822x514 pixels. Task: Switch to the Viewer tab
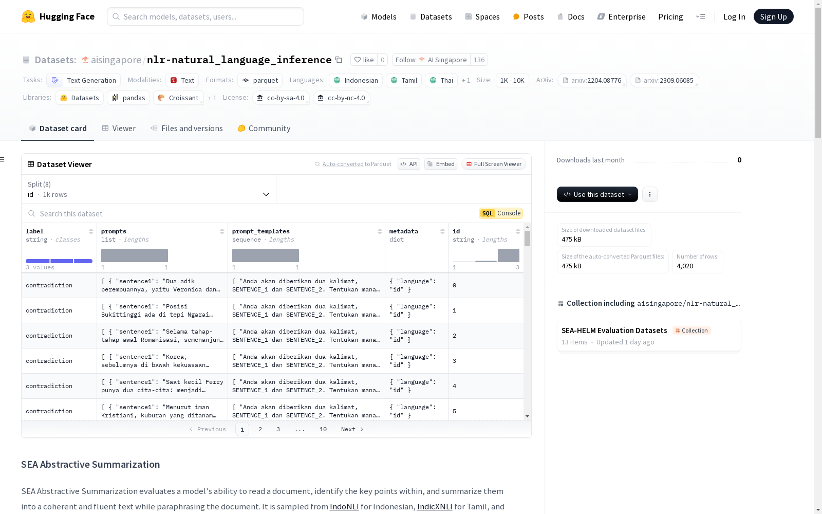[119, 128]
